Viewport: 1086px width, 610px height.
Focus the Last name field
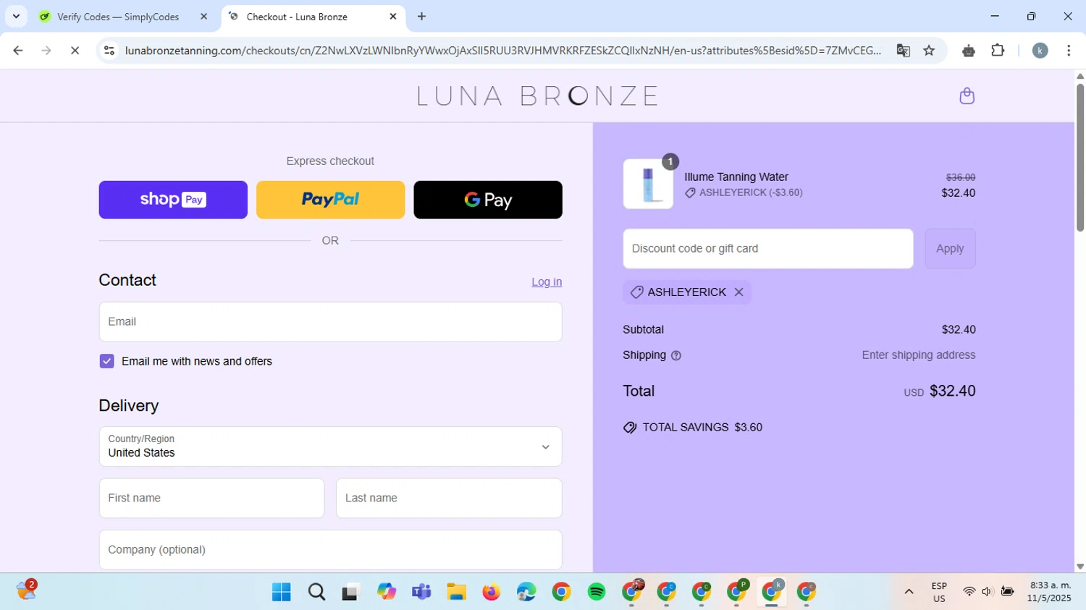(449, 499)
